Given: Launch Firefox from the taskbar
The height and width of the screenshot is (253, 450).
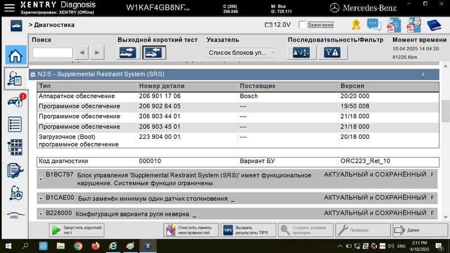Looking at the screenshot, I should [95, 246].
